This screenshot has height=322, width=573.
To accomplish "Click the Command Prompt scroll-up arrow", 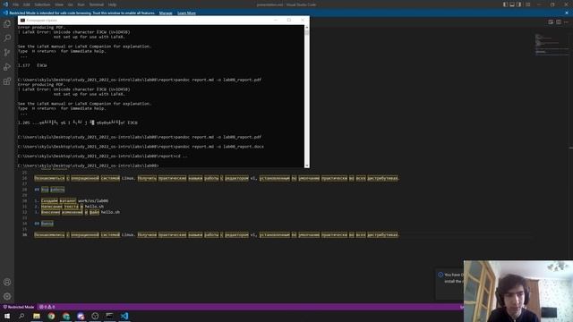I will pyautogui.click(x=306, y=28).
